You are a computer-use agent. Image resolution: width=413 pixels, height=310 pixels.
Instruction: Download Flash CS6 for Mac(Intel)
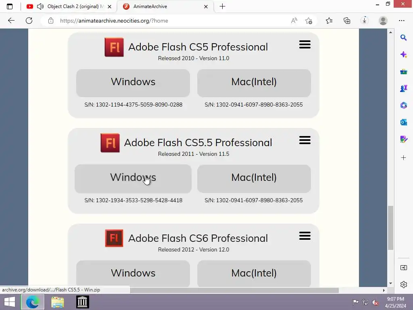click(254, 273)
